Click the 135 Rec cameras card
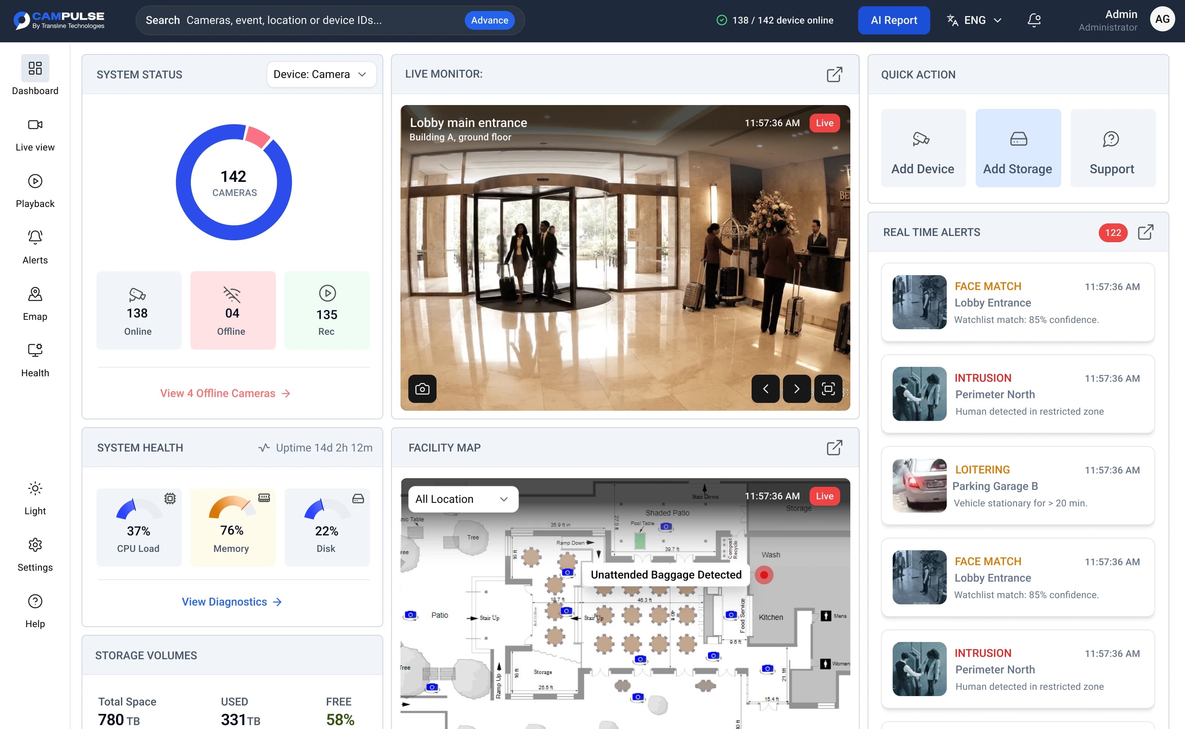This screenshot has width=1185, height=729. (x=327, y=310)
